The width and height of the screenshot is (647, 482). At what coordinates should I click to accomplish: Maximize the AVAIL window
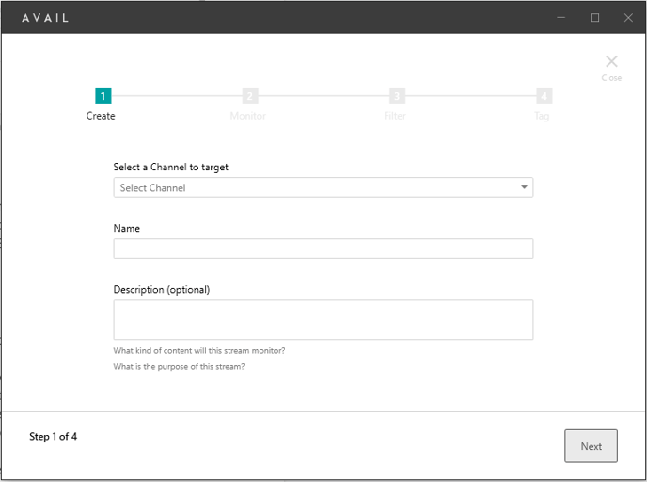(x=594, y=17)
